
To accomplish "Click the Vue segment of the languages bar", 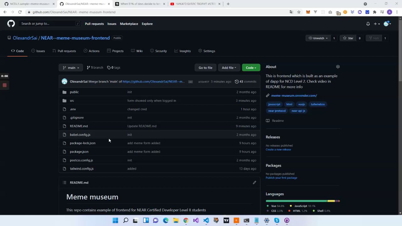I will [296, 201].
